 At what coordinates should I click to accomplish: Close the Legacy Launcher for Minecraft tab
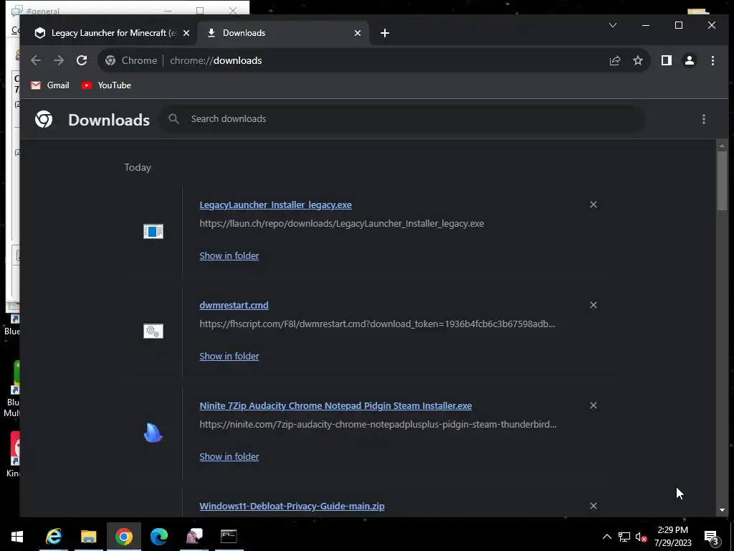point(186,33)
